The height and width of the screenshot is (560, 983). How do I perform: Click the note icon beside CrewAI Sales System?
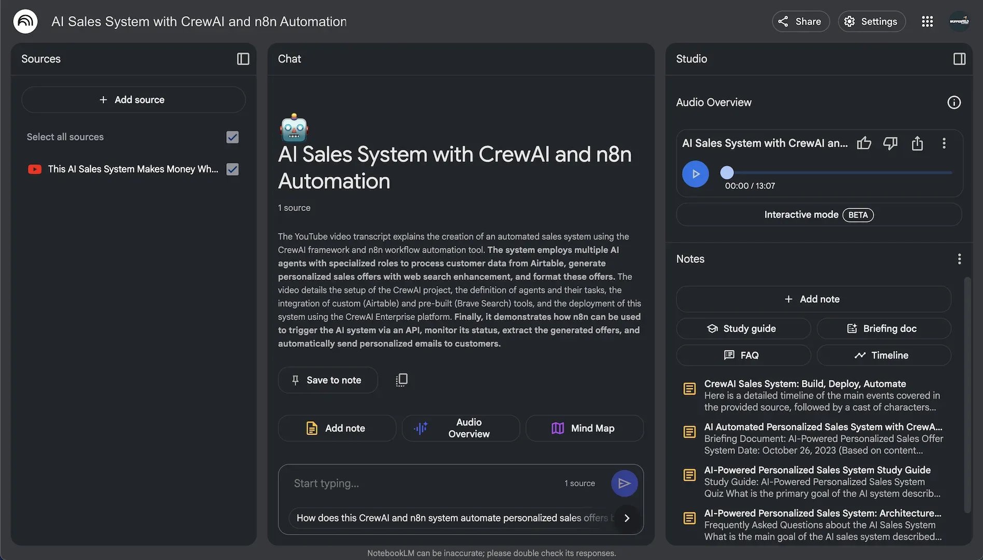pos(689,388)
